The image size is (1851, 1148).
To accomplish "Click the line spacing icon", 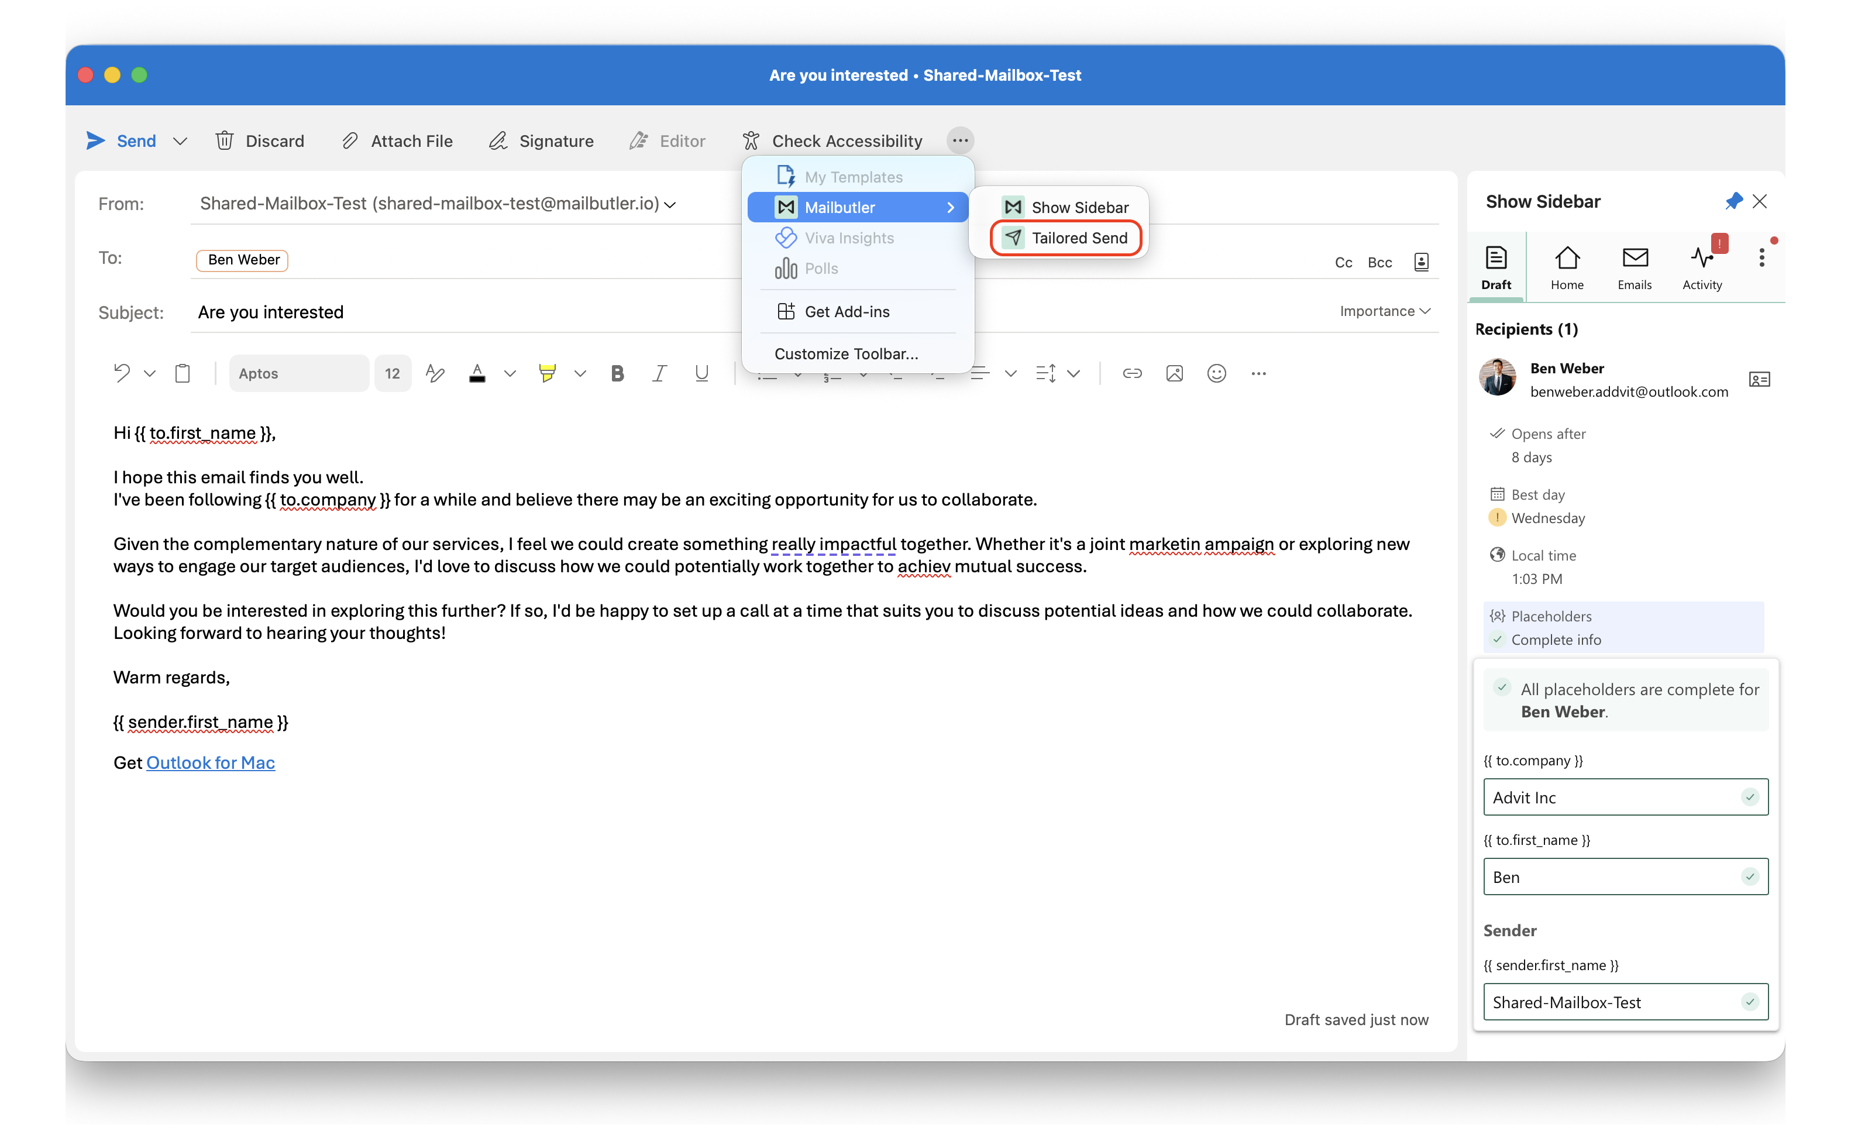I will click(x=1046, y=373).
